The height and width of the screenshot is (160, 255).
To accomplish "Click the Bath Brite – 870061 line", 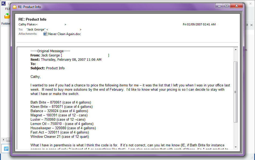I will pyautogui.click(x=61, y=102).
